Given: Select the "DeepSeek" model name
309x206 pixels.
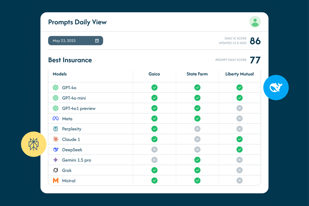Looking at the screenshot, I should tap(72, 150).
